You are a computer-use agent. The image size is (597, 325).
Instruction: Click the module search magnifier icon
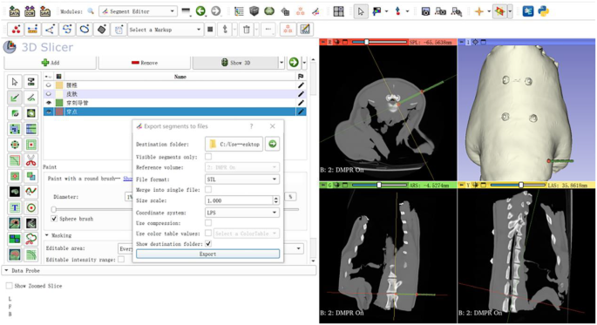pos(91,11)
